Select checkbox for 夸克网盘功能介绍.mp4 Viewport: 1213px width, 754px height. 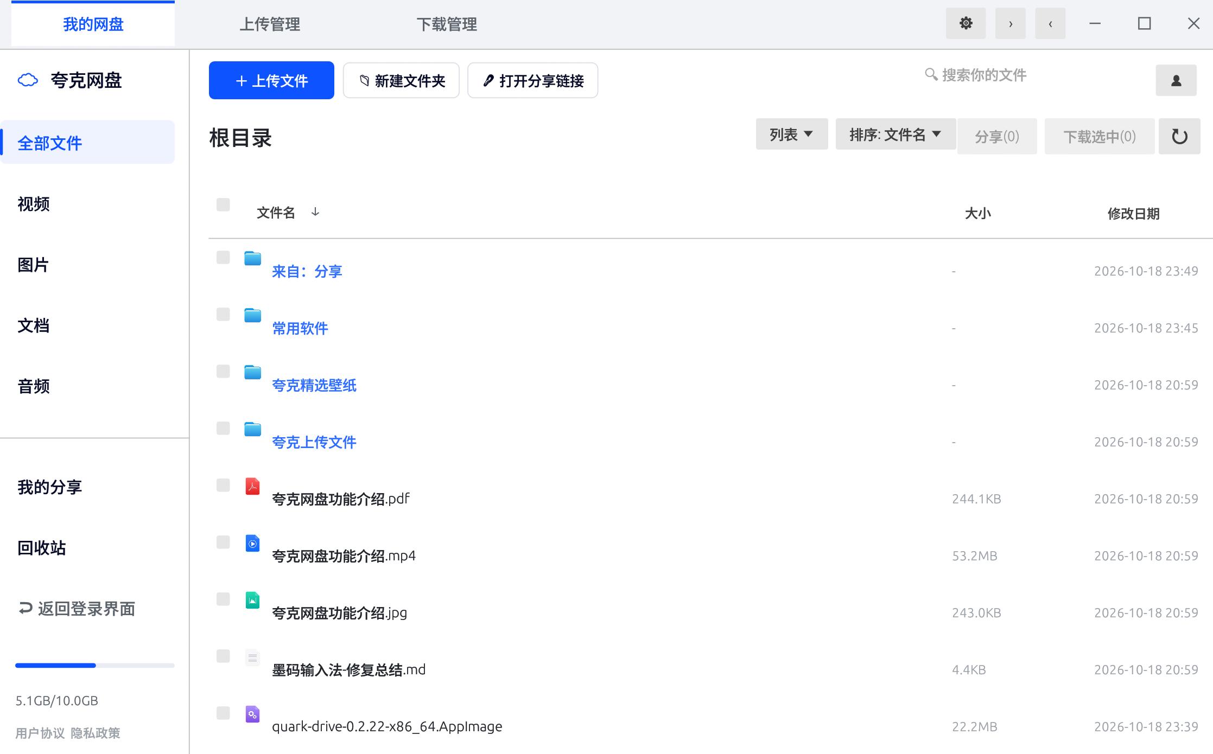point(223,542)
